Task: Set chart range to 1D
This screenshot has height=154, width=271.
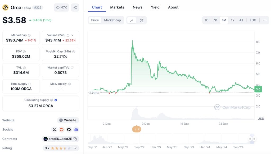Action: [206, 20]
